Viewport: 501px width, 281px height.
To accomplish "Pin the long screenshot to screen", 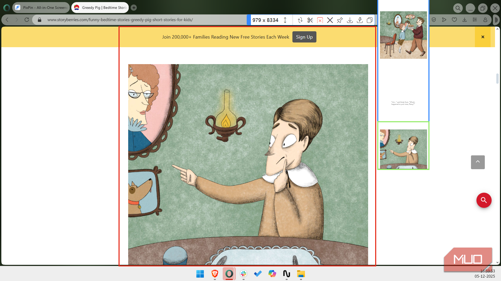I will 340,20.
